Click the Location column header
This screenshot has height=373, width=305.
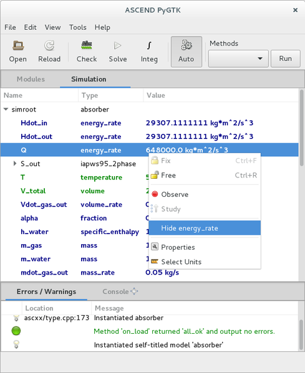coord(57,308)
